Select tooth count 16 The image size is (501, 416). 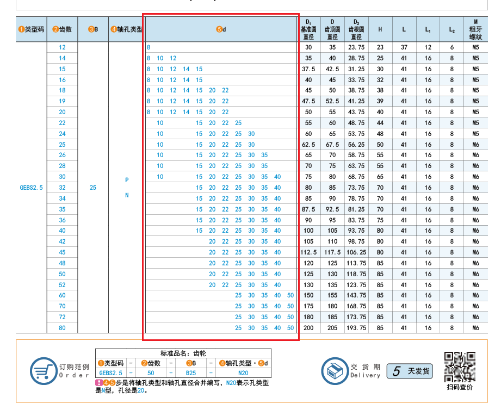63,80
